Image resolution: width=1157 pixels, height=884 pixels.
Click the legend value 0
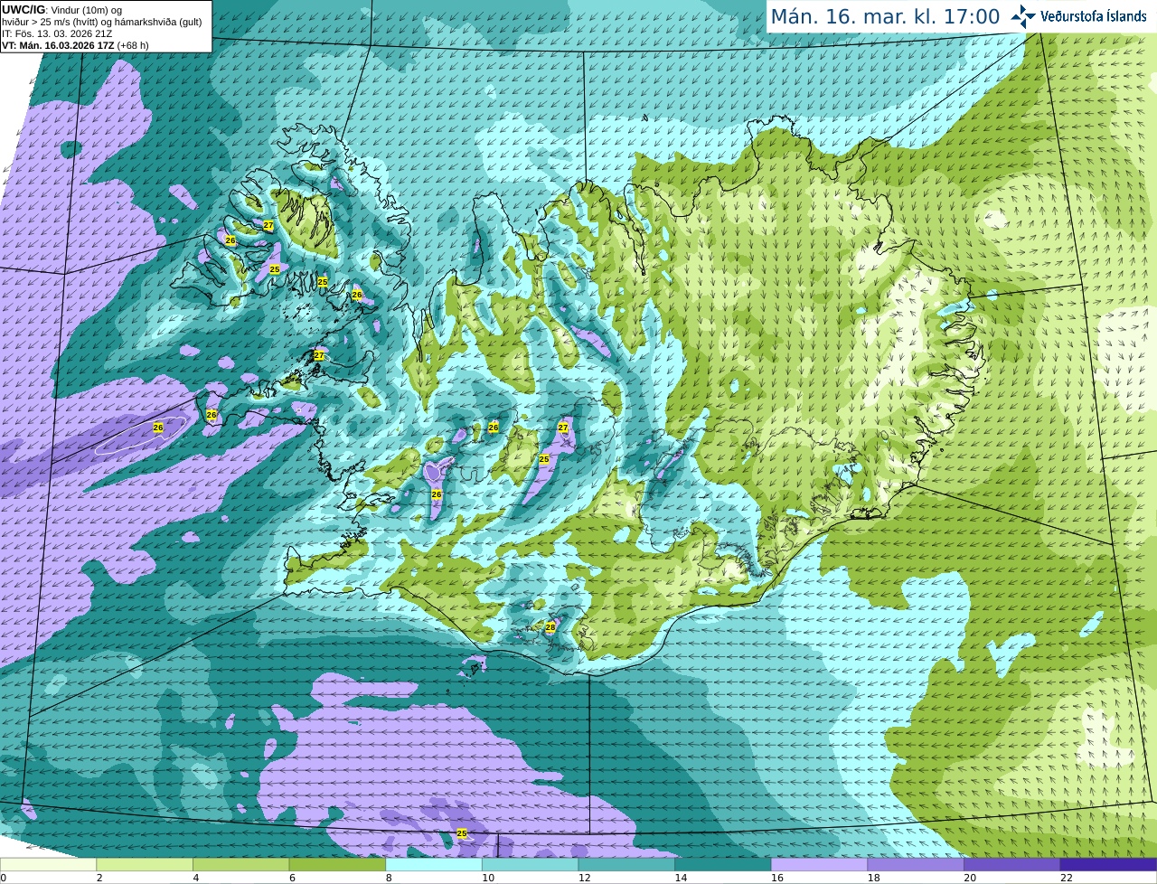point(4,878)
